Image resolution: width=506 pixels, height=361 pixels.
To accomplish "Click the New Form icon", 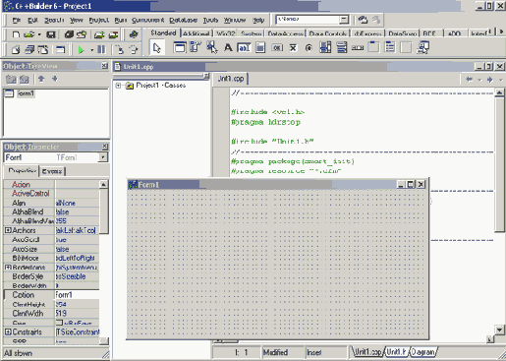I will [61, 49].
